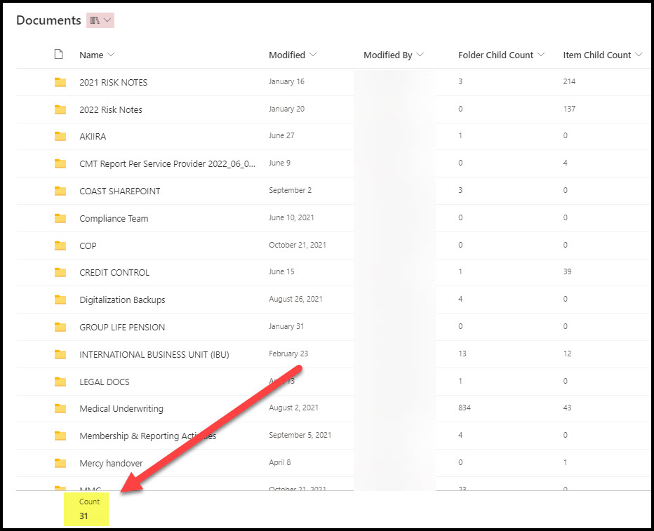Click the Mercy handover folder icon
Screen dimensions: 654x531
tap(60, 463)
